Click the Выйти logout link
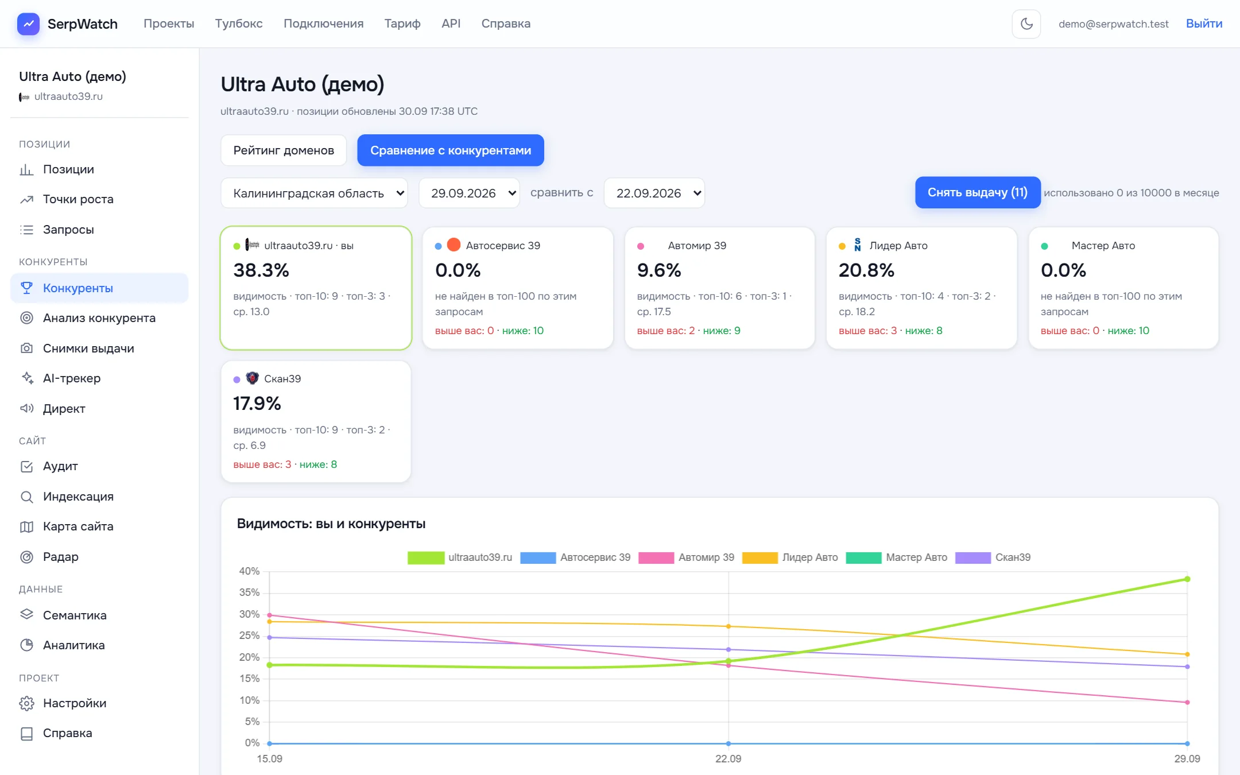Viewport: 1240px width, 775px height. (1204, 24)
